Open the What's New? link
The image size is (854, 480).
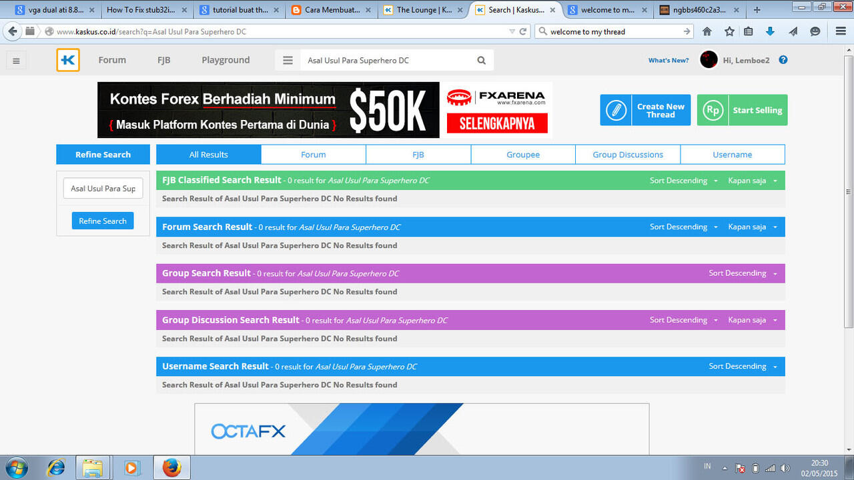[x=669, y=60]
